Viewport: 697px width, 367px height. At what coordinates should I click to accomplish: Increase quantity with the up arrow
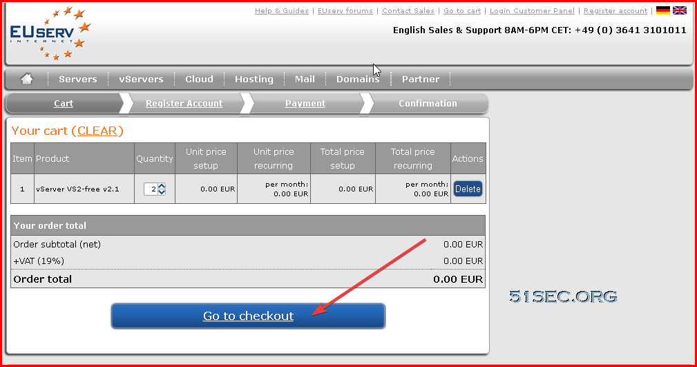162,186
